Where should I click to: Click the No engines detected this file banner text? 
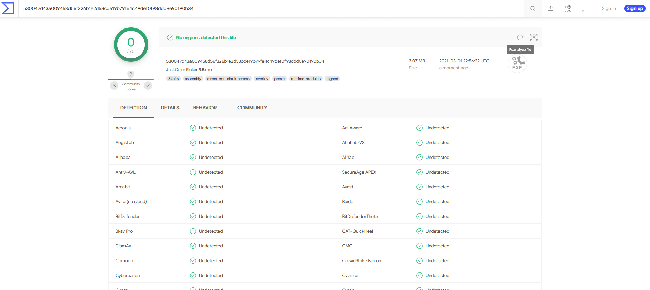pos(206,38)
